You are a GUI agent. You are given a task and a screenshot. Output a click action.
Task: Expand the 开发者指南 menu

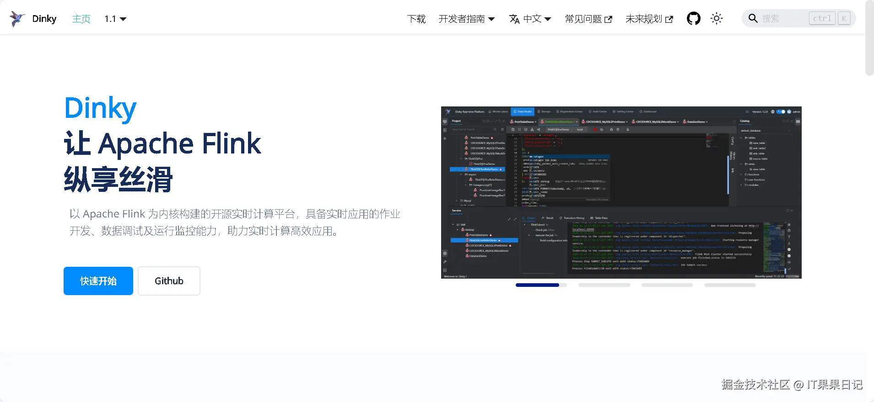467,19
